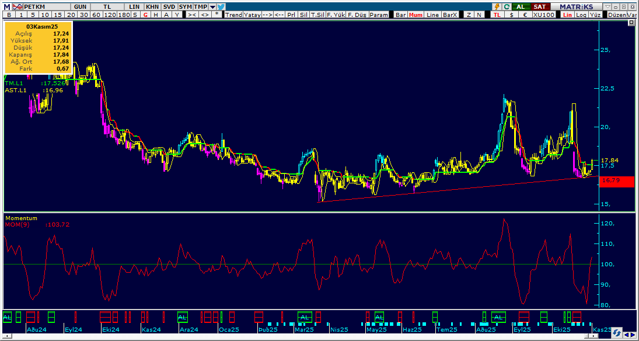Open the window options triangle next to MATRIKS
This screenshot has height=341, width=639.
pyautogui.click(x=607, y=6)
